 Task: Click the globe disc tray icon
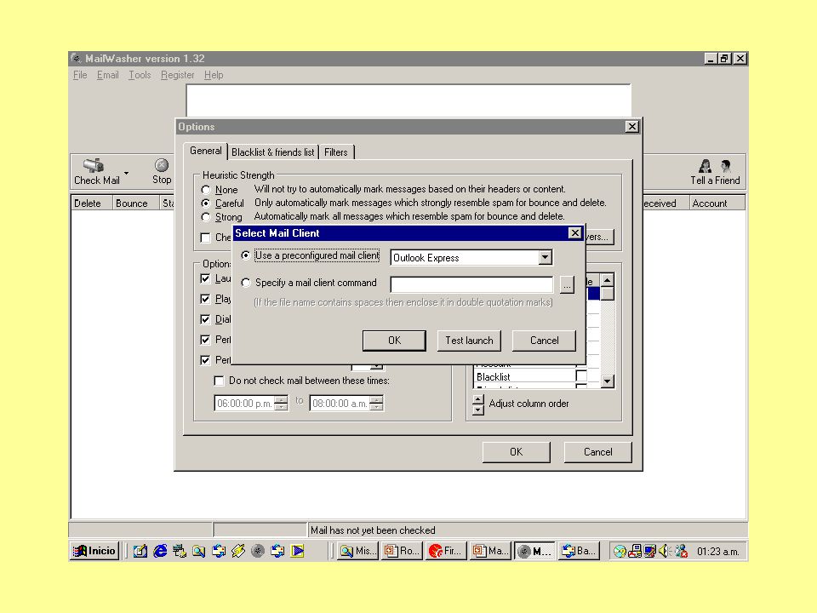point(620,551)
